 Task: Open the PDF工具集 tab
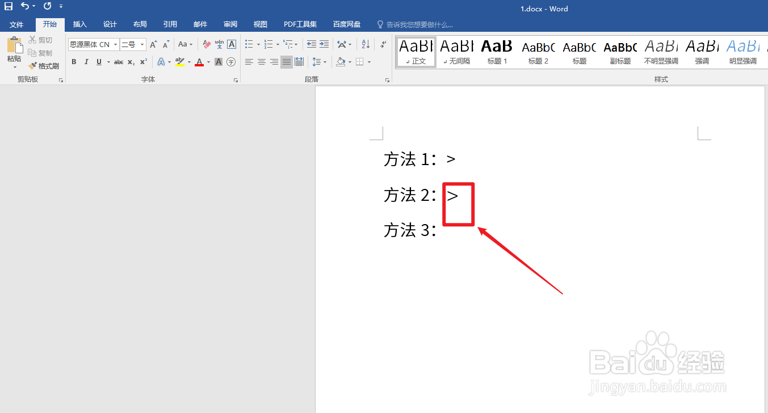(300, 24)
